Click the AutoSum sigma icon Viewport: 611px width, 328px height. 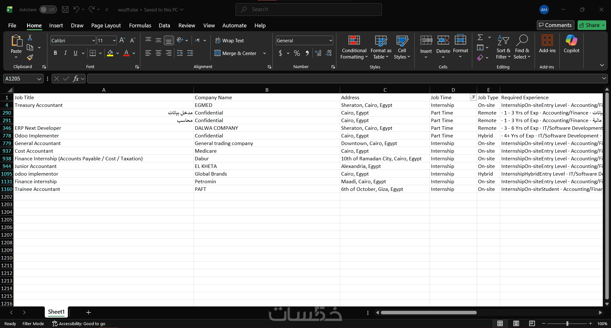pos(481,38)
